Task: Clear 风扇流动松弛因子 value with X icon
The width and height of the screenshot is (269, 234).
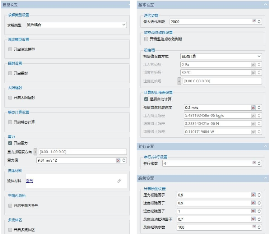Action: tap(253, 219)
